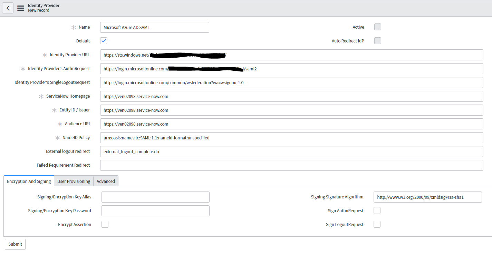Enable Auto Redirect IdP
The image size is (492, 255).
coord(377,40)
